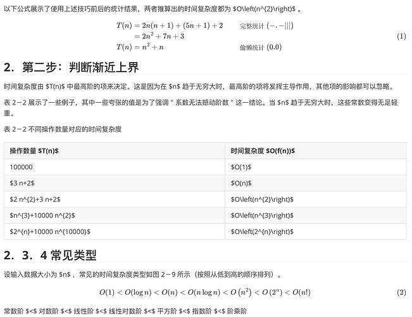Screen dimensions: 412x317
Task: Click the formula line = 2n² + 7n + 3
Action: (159, 36)
